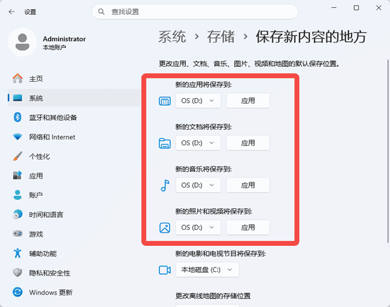Click the Bluetooth icon in sidebar
390x307 pixels.
[18, 117]
